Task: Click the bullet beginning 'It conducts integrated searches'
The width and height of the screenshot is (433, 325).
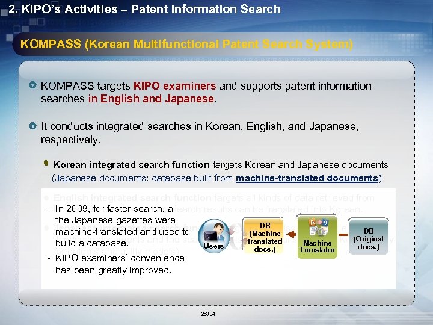Action: coord(200,133)
